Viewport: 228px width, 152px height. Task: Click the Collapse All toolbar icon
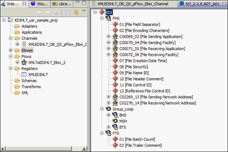pyautogui.click(x=68, y=13)
